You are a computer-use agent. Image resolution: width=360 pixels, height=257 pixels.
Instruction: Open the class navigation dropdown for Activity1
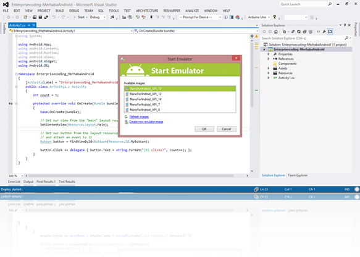point(132,31)
